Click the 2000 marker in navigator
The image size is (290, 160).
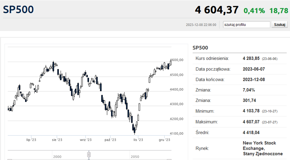(57, 157)
